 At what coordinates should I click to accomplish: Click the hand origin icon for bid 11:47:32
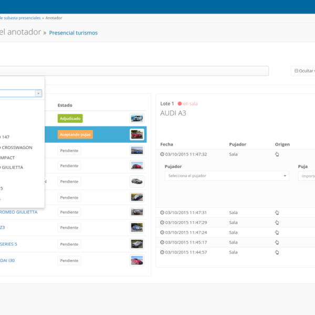[x=277, y=154]
